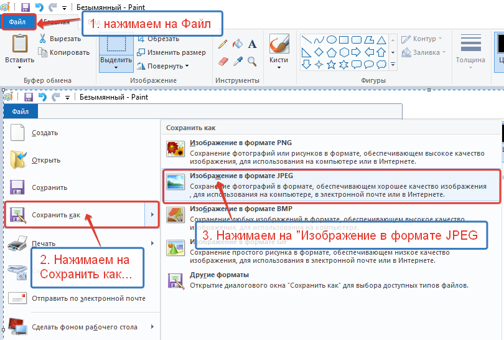Image resolution: width=504 pixels, height=340 pixels.
Task: Expand the arrow under Выделить
Action: click(116, 67)
